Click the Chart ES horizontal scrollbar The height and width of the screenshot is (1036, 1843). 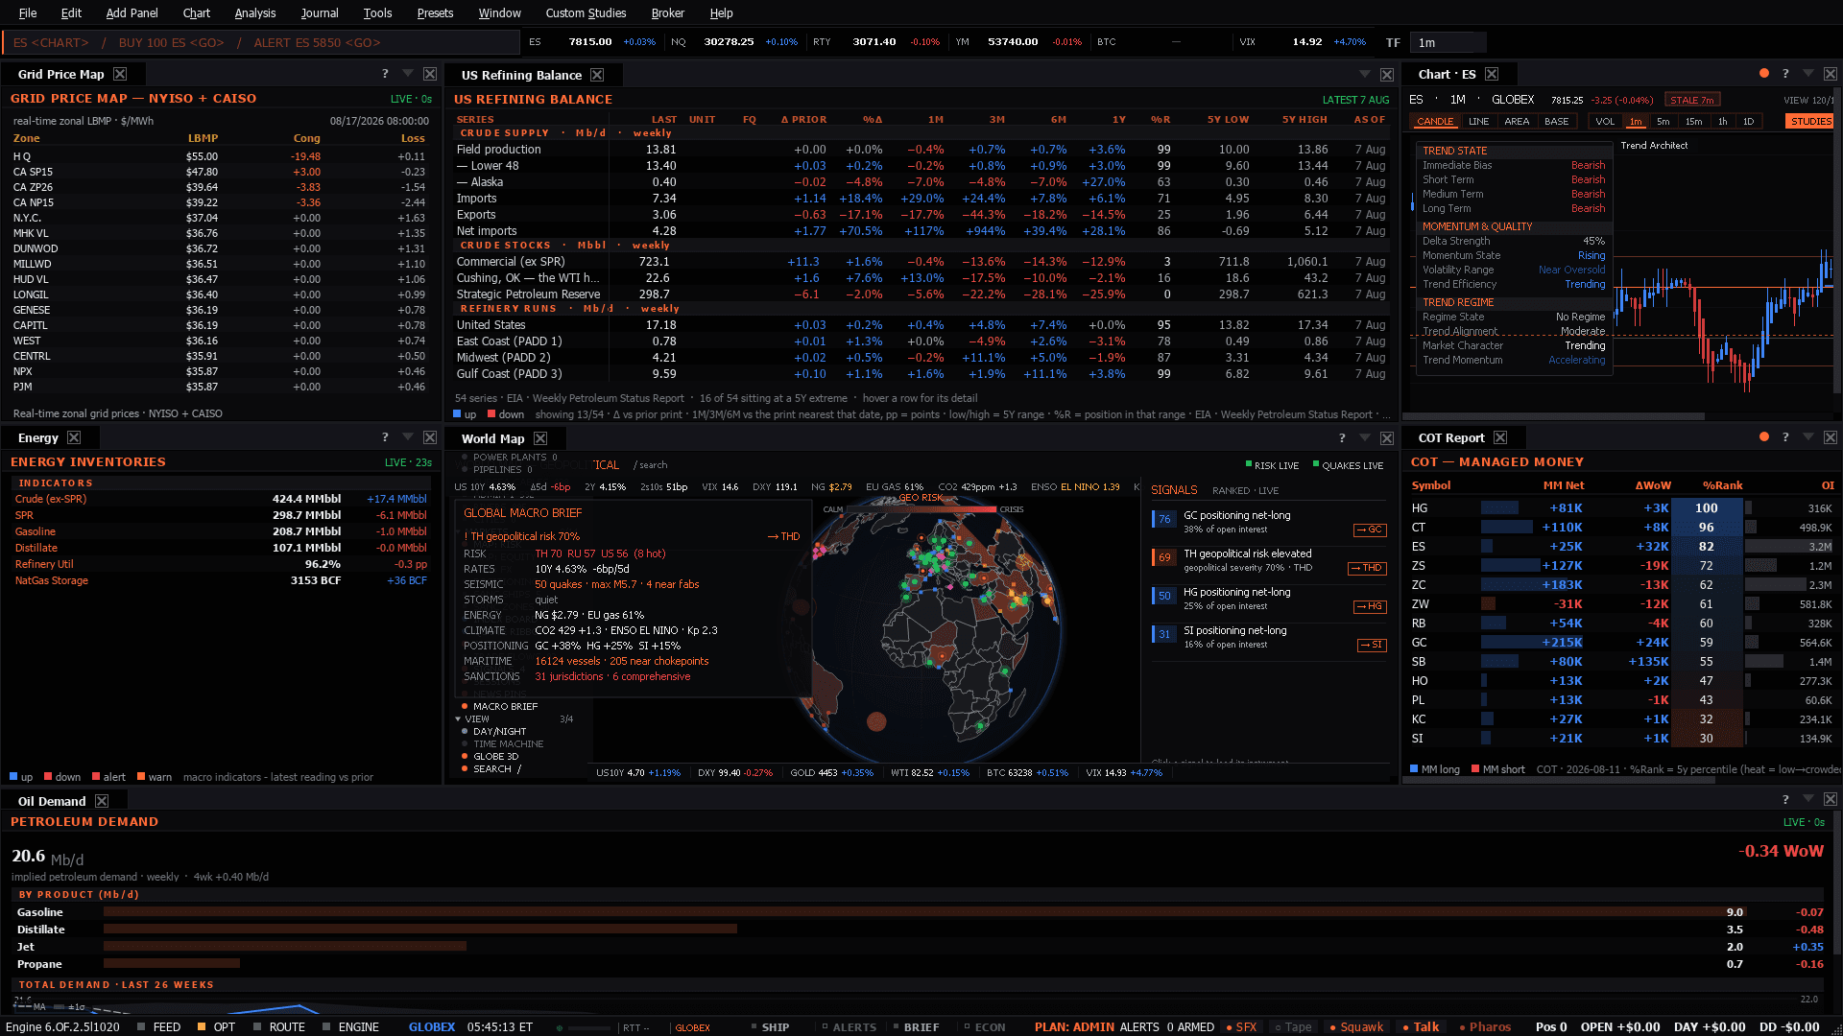pos(1553,416)
